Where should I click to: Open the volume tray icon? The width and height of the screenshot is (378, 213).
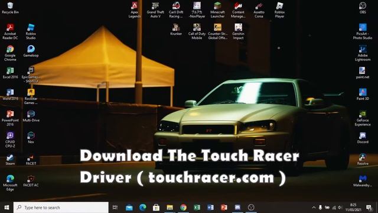(x=340, y=208)
